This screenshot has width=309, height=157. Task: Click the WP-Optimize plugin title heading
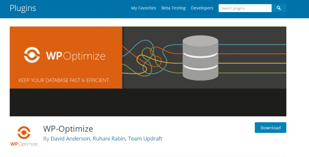[x=68, y=129]
